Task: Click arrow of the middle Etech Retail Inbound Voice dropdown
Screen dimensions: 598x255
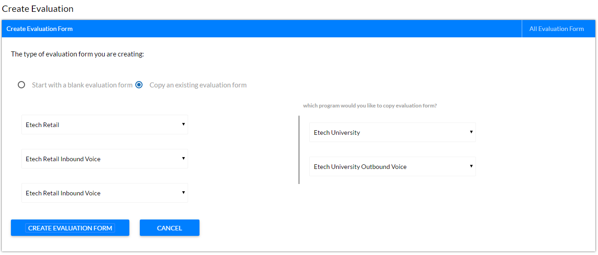Action: pyautogui.click(x=183, y=158)
